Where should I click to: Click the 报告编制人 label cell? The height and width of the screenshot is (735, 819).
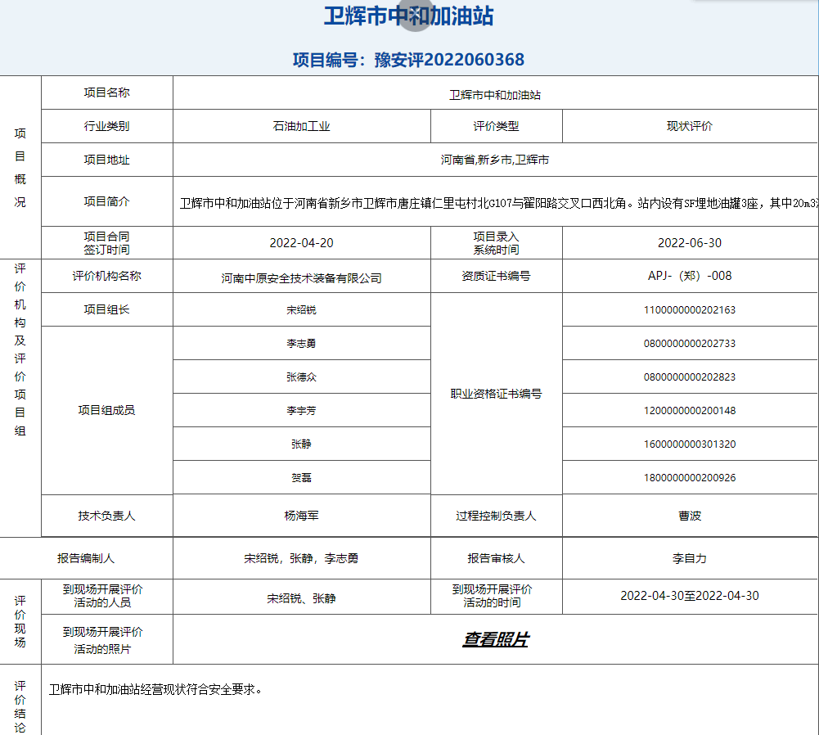(86, 558)
